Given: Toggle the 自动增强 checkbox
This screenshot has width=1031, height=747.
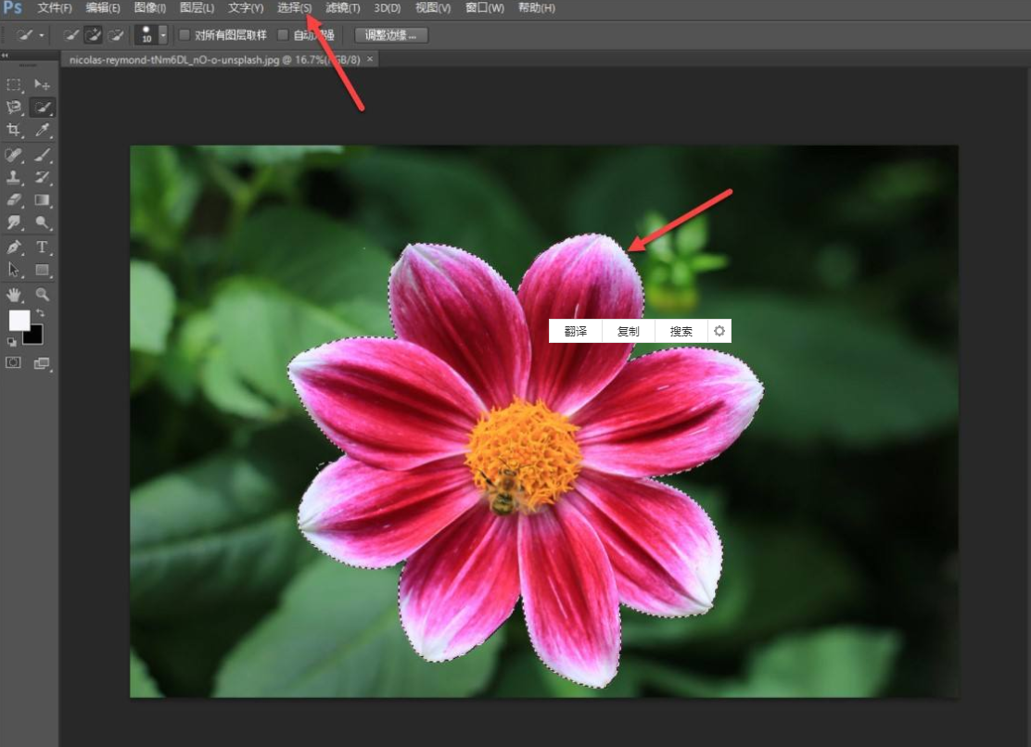Looking at the screenshot, I should (x=284, y=35).
